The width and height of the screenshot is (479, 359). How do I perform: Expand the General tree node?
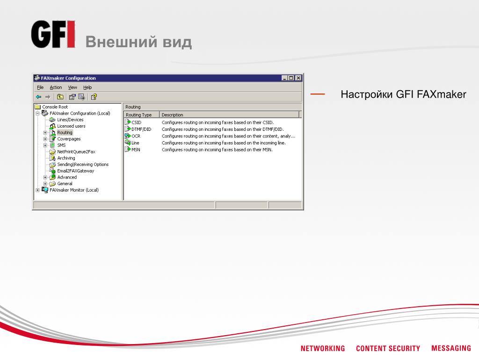click(x=45, y=184)
